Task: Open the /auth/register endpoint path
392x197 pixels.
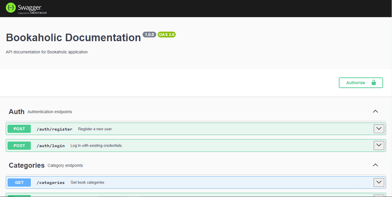Action: coord(55,129)
